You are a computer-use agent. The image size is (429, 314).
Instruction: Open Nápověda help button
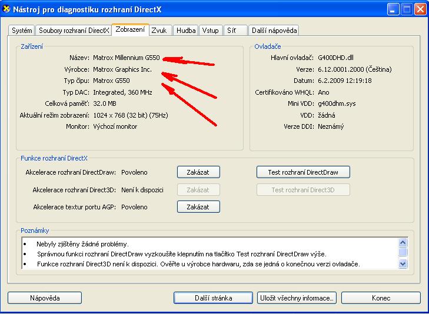tap(45, 298)
